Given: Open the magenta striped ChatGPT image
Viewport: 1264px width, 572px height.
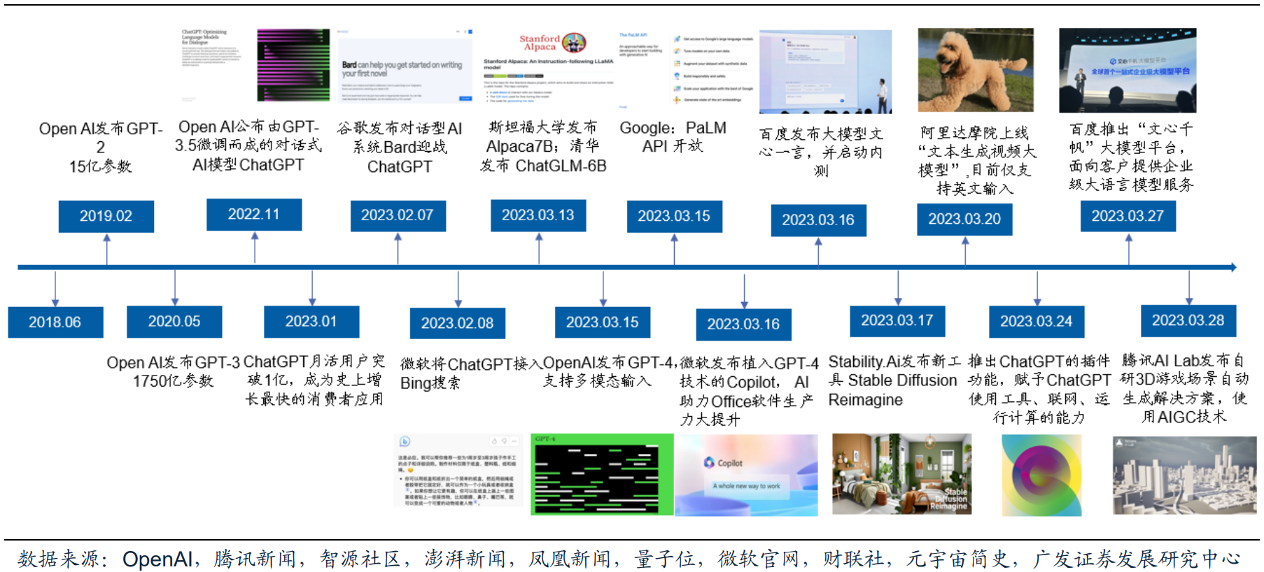Looking at the screenshot, I should click(x=293, y=65).
